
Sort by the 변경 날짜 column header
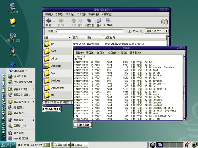[x=135, y=38]
